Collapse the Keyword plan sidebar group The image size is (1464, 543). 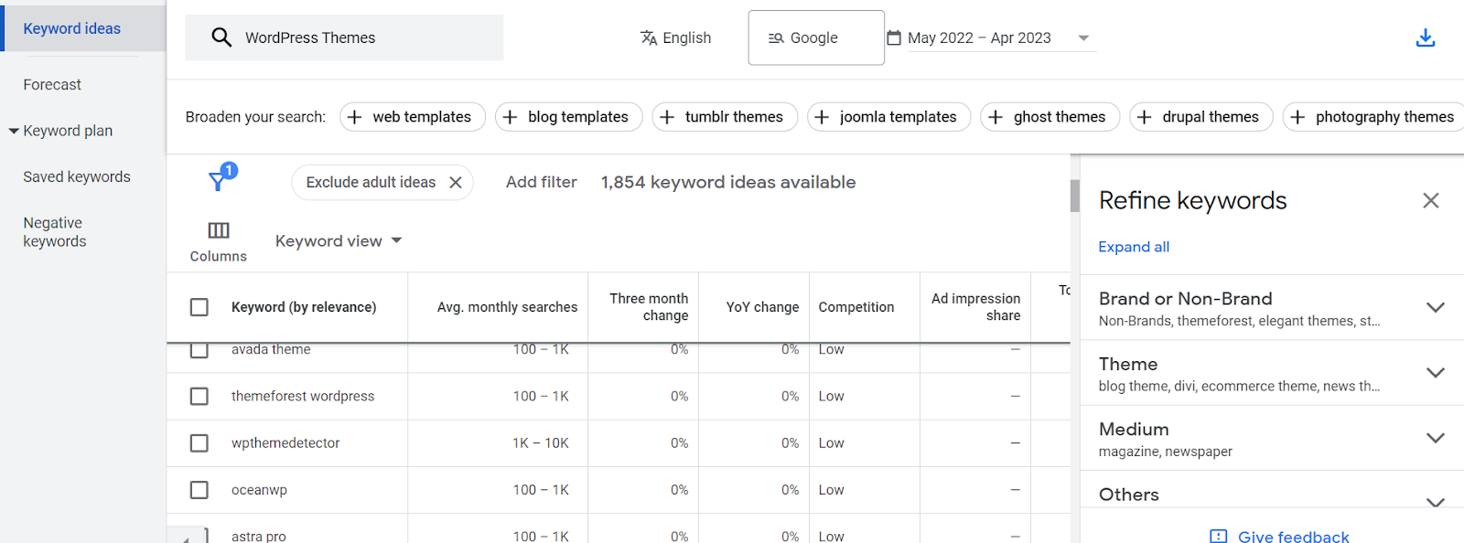14,131
